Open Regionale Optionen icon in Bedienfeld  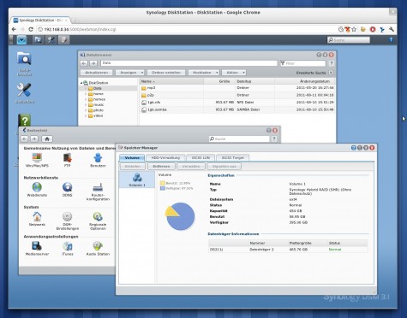click(98, 221)
